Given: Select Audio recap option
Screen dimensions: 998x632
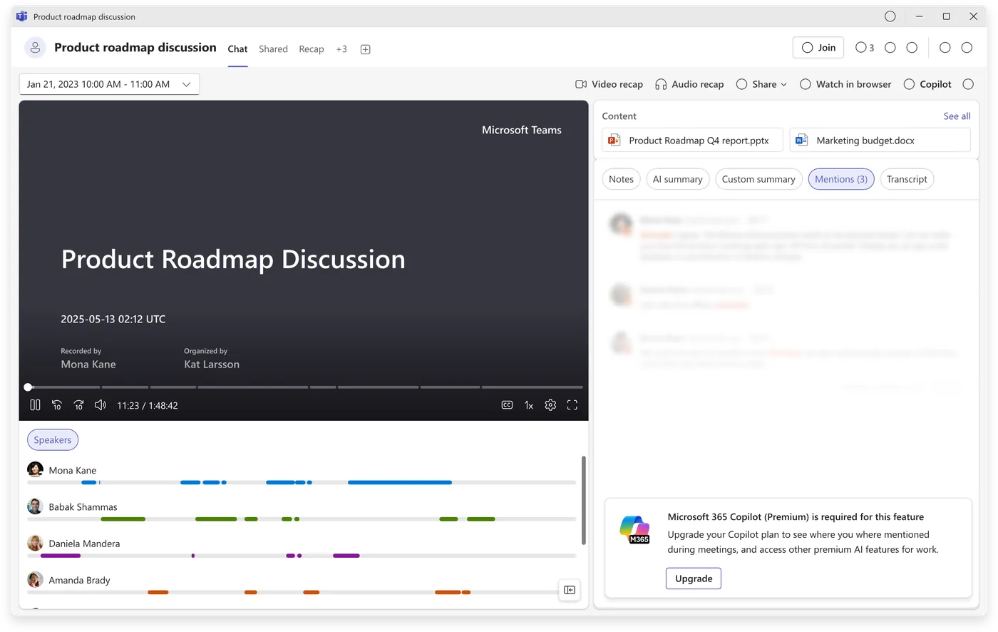Looking at the screenshot, I should pyautogui.click(x=689, y=84).
